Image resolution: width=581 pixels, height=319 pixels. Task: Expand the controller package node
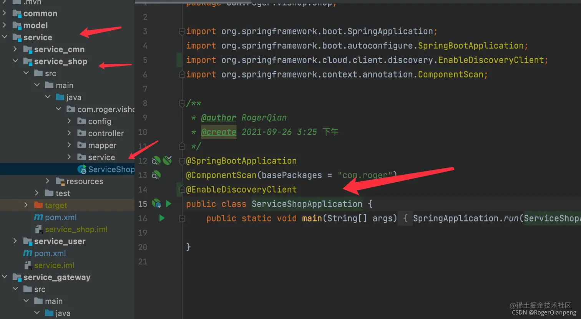[69, 133]
